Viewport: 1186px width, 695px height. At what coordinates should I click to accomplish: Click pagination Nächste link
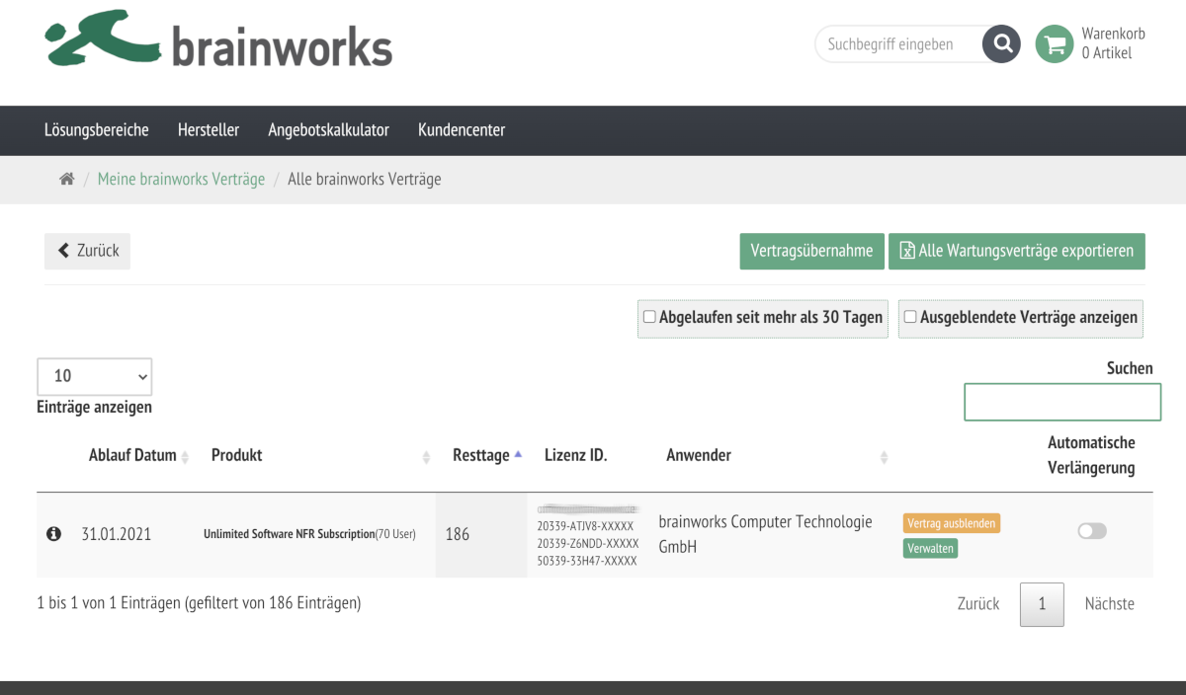(1110, 604)
